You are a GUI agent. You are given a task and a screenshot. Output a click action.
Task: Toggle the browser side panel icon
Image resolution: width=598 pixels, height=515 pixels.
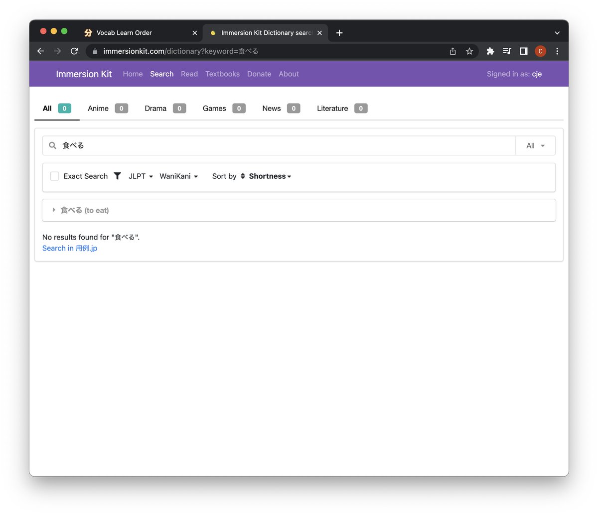524,51
